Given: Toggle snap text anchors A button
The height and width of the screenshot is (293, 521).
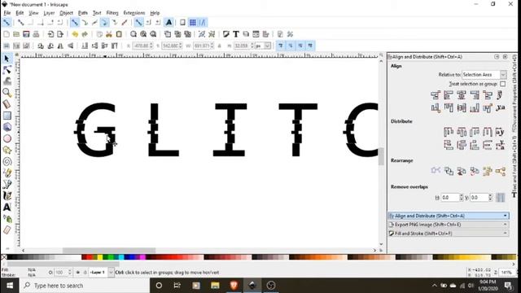Looking at the screenshot, I should click(169, 23).
